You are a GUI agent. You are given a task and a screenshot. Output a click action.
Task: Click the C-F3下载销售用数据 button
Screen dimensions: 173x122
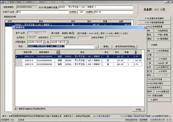click(154, 22)
